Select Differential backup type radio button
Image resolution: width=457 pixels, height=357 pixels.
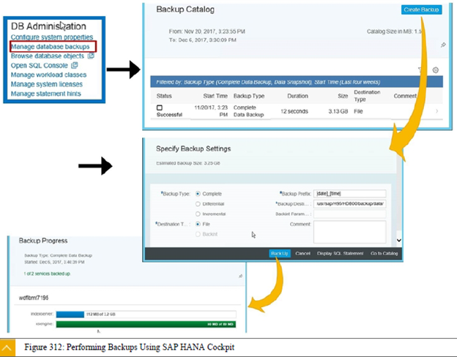coord(198,204)
